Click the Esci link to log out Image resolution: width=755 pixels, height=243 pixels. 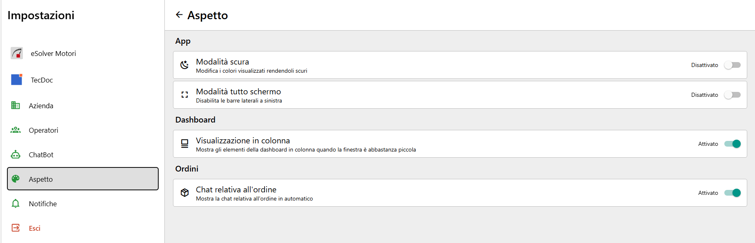coord(35,228)
